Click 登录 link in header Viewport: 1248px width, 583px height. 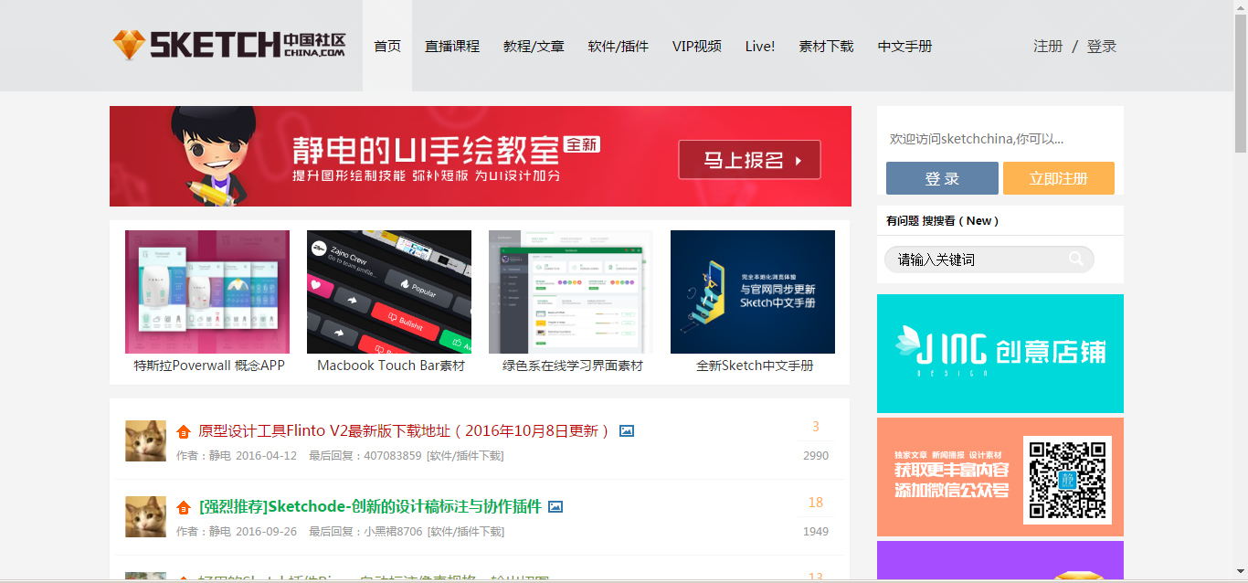click(1102, 46)
